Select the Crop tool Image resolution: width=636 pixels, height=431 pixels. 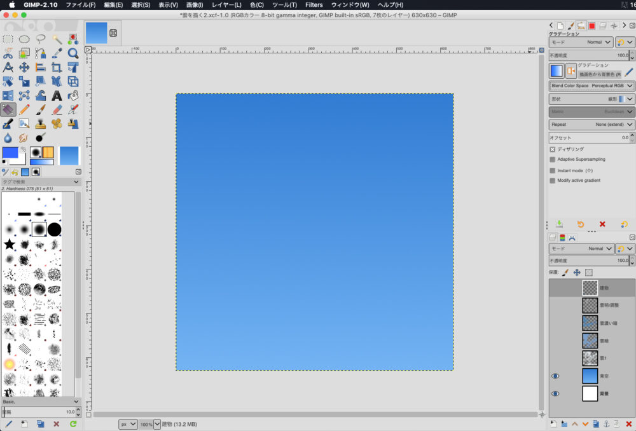click(57, 67)
